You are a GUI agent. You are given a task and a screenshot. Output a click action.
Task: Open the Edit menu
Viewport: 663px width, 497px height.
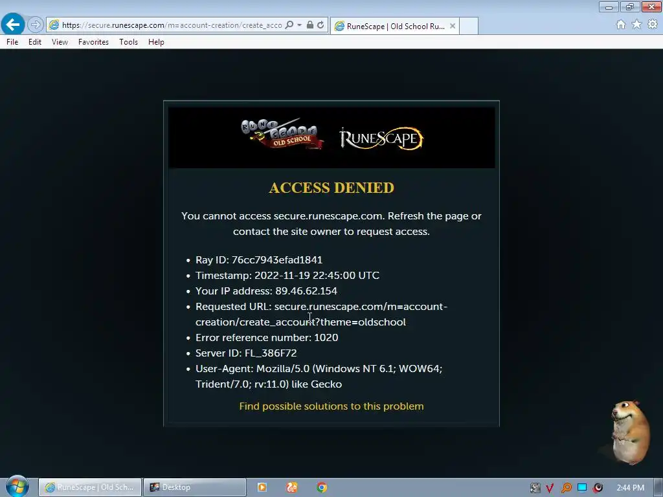[35, 42]
